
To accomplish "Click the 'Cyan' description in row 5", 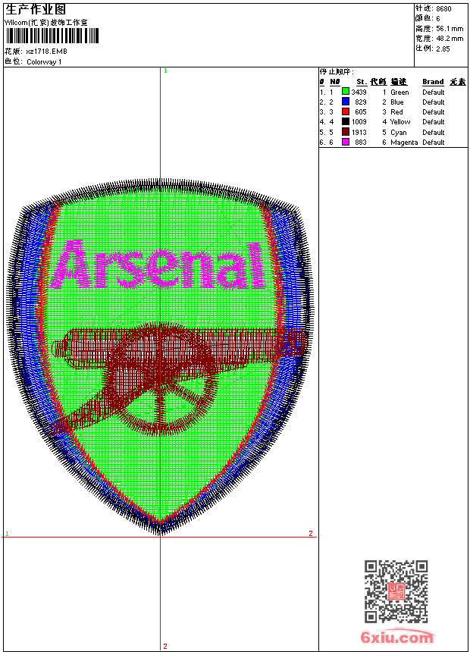I will click(x=399, y=133).
